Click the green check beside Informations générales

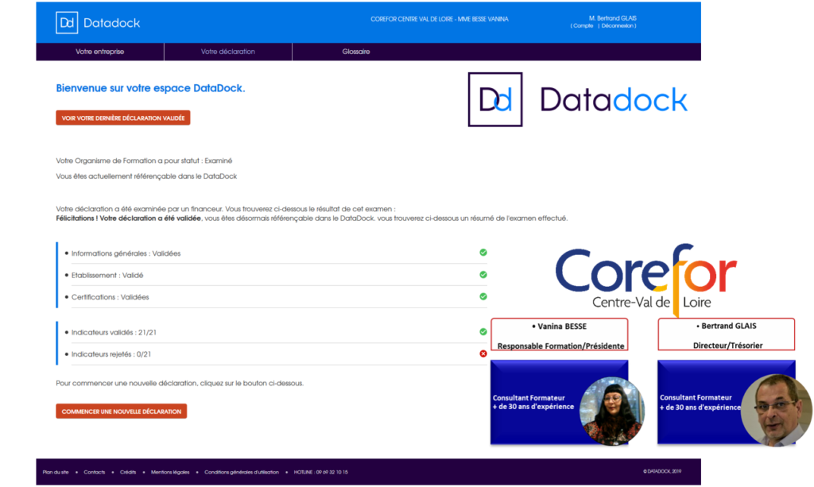pyautogui.click(x=483, y=253)
